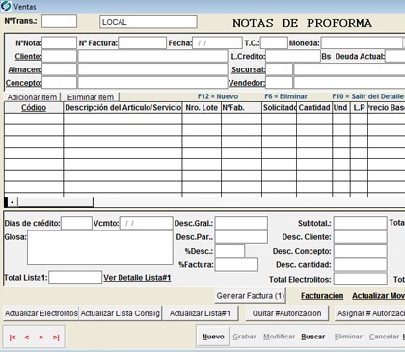Click the Concepto label link
405x352 pixels.
click(23, 83)
